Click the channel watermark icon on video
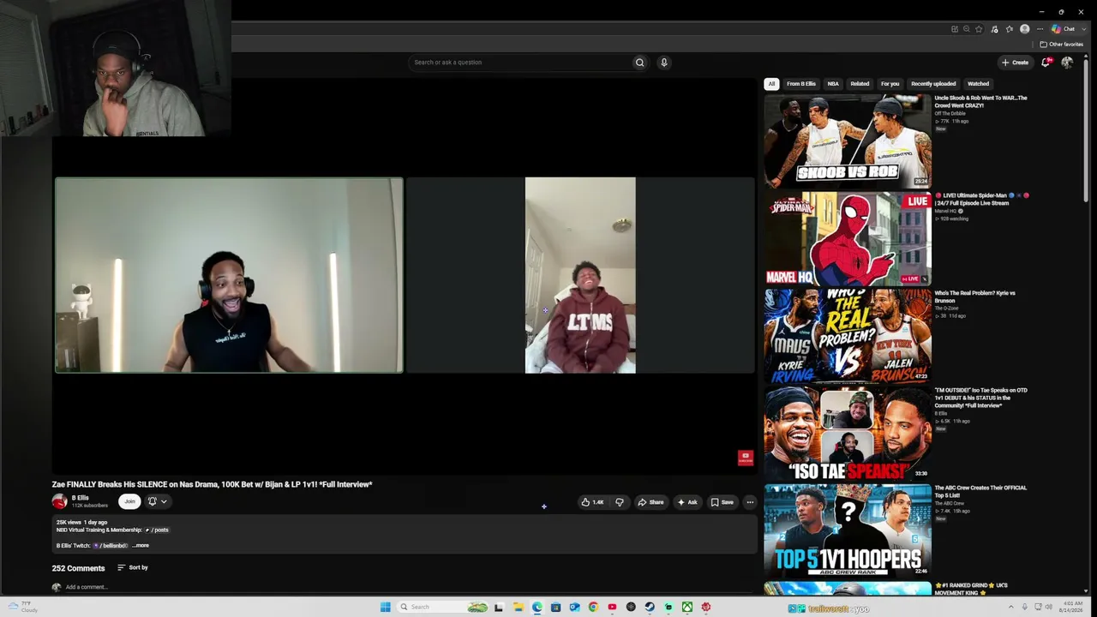 coord(745,458)
